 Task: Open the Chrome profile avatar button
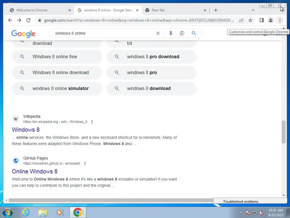[270, 20]
